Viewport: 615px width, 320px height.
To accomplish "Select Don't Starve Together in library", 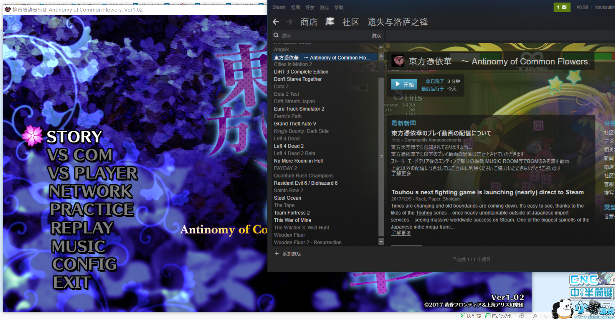I will click(298, 79).
